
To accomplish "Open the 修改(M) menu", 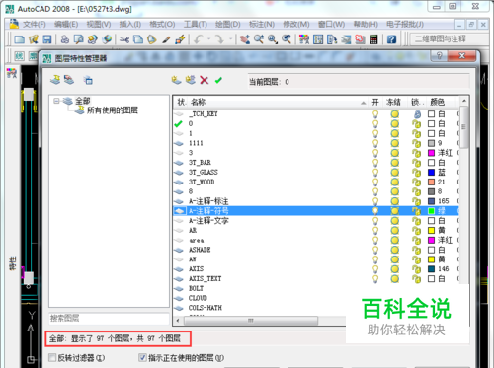I will point(296,24).
